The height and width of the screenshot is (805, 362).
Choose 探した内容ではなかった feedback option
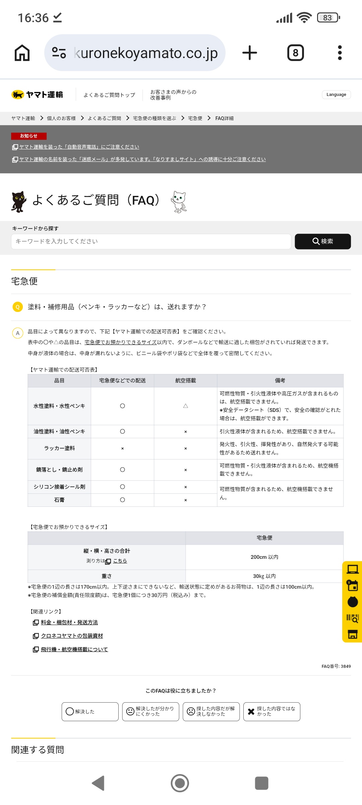point(271,711)
